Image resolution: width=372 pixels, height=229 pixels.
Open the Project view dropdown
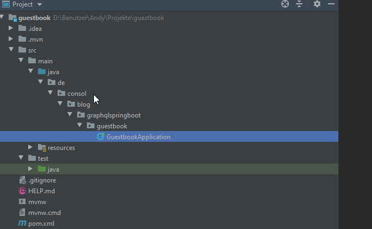[x=40, y=4]
